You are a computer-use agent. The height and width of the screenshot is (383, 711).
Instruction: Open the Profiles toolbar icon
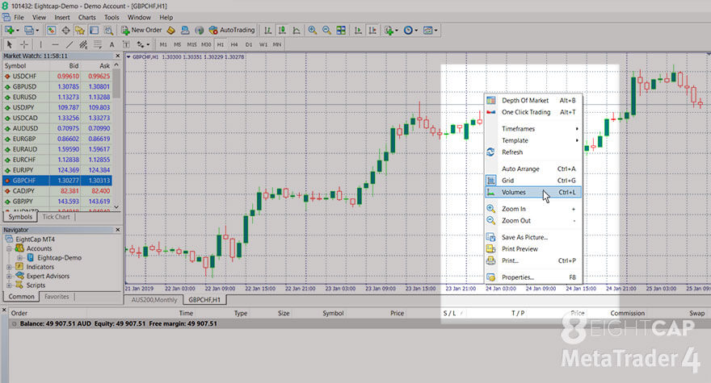(30, 31)
